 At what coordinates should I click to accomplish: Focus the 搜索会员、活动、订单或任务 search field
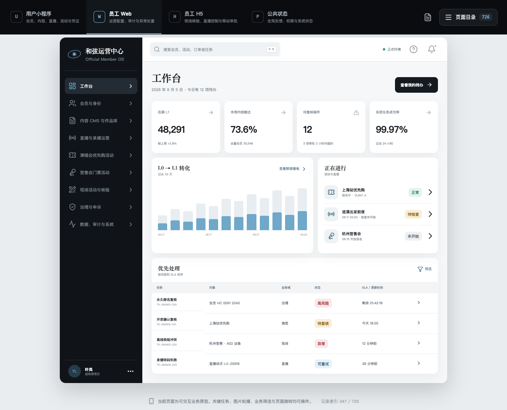[215, 49]
